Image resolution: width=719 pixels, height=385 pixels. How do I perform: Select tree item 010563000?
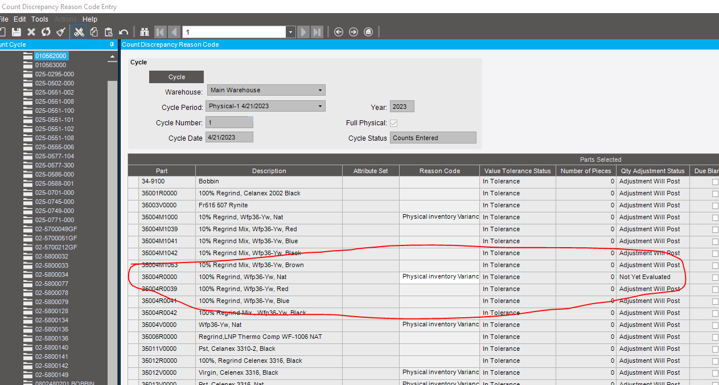(x=51, y=65)
